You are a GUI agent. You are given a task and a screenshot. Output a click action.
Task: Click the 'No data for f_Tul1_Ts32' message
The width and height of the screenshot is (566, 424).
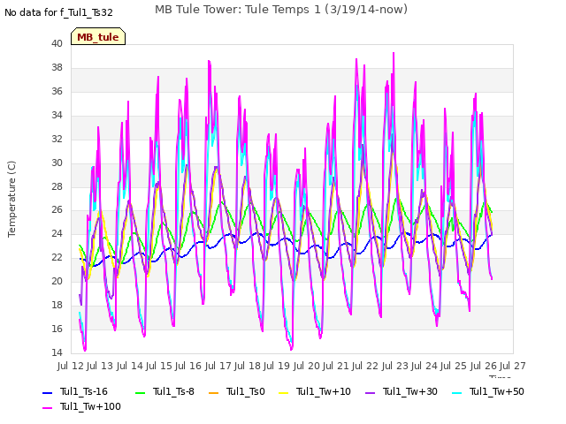pos(58,12)
